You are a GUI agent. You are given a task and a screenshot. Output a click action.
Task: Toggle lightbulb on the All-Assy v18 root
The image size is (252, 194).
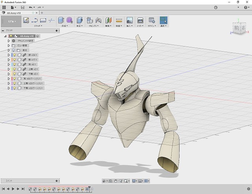11,36
